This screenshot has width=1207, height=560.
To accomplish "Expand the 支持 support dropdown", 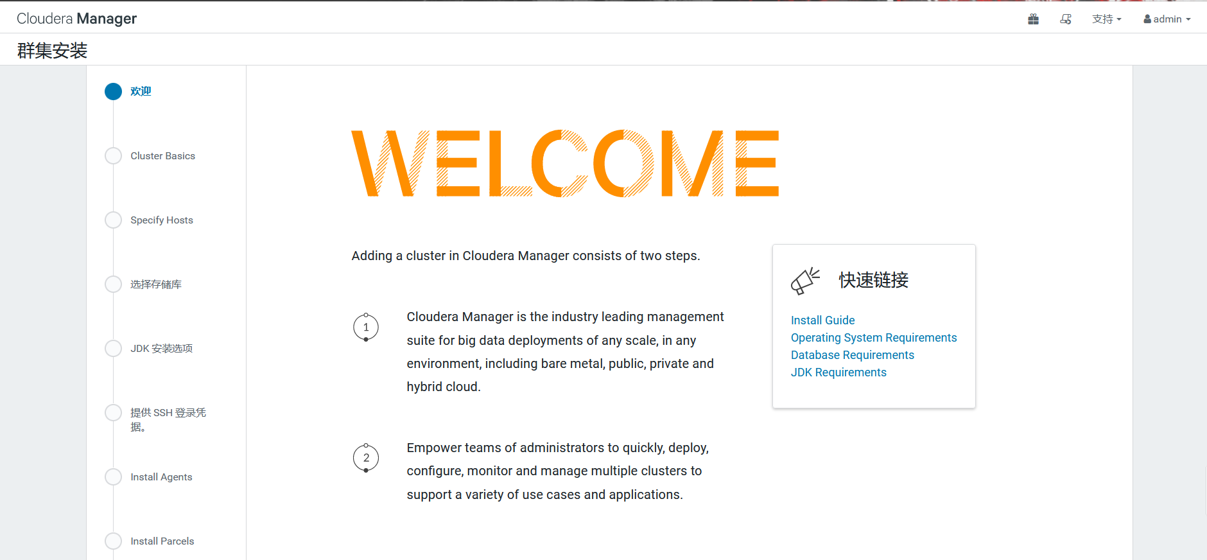I will [1107, 19].
